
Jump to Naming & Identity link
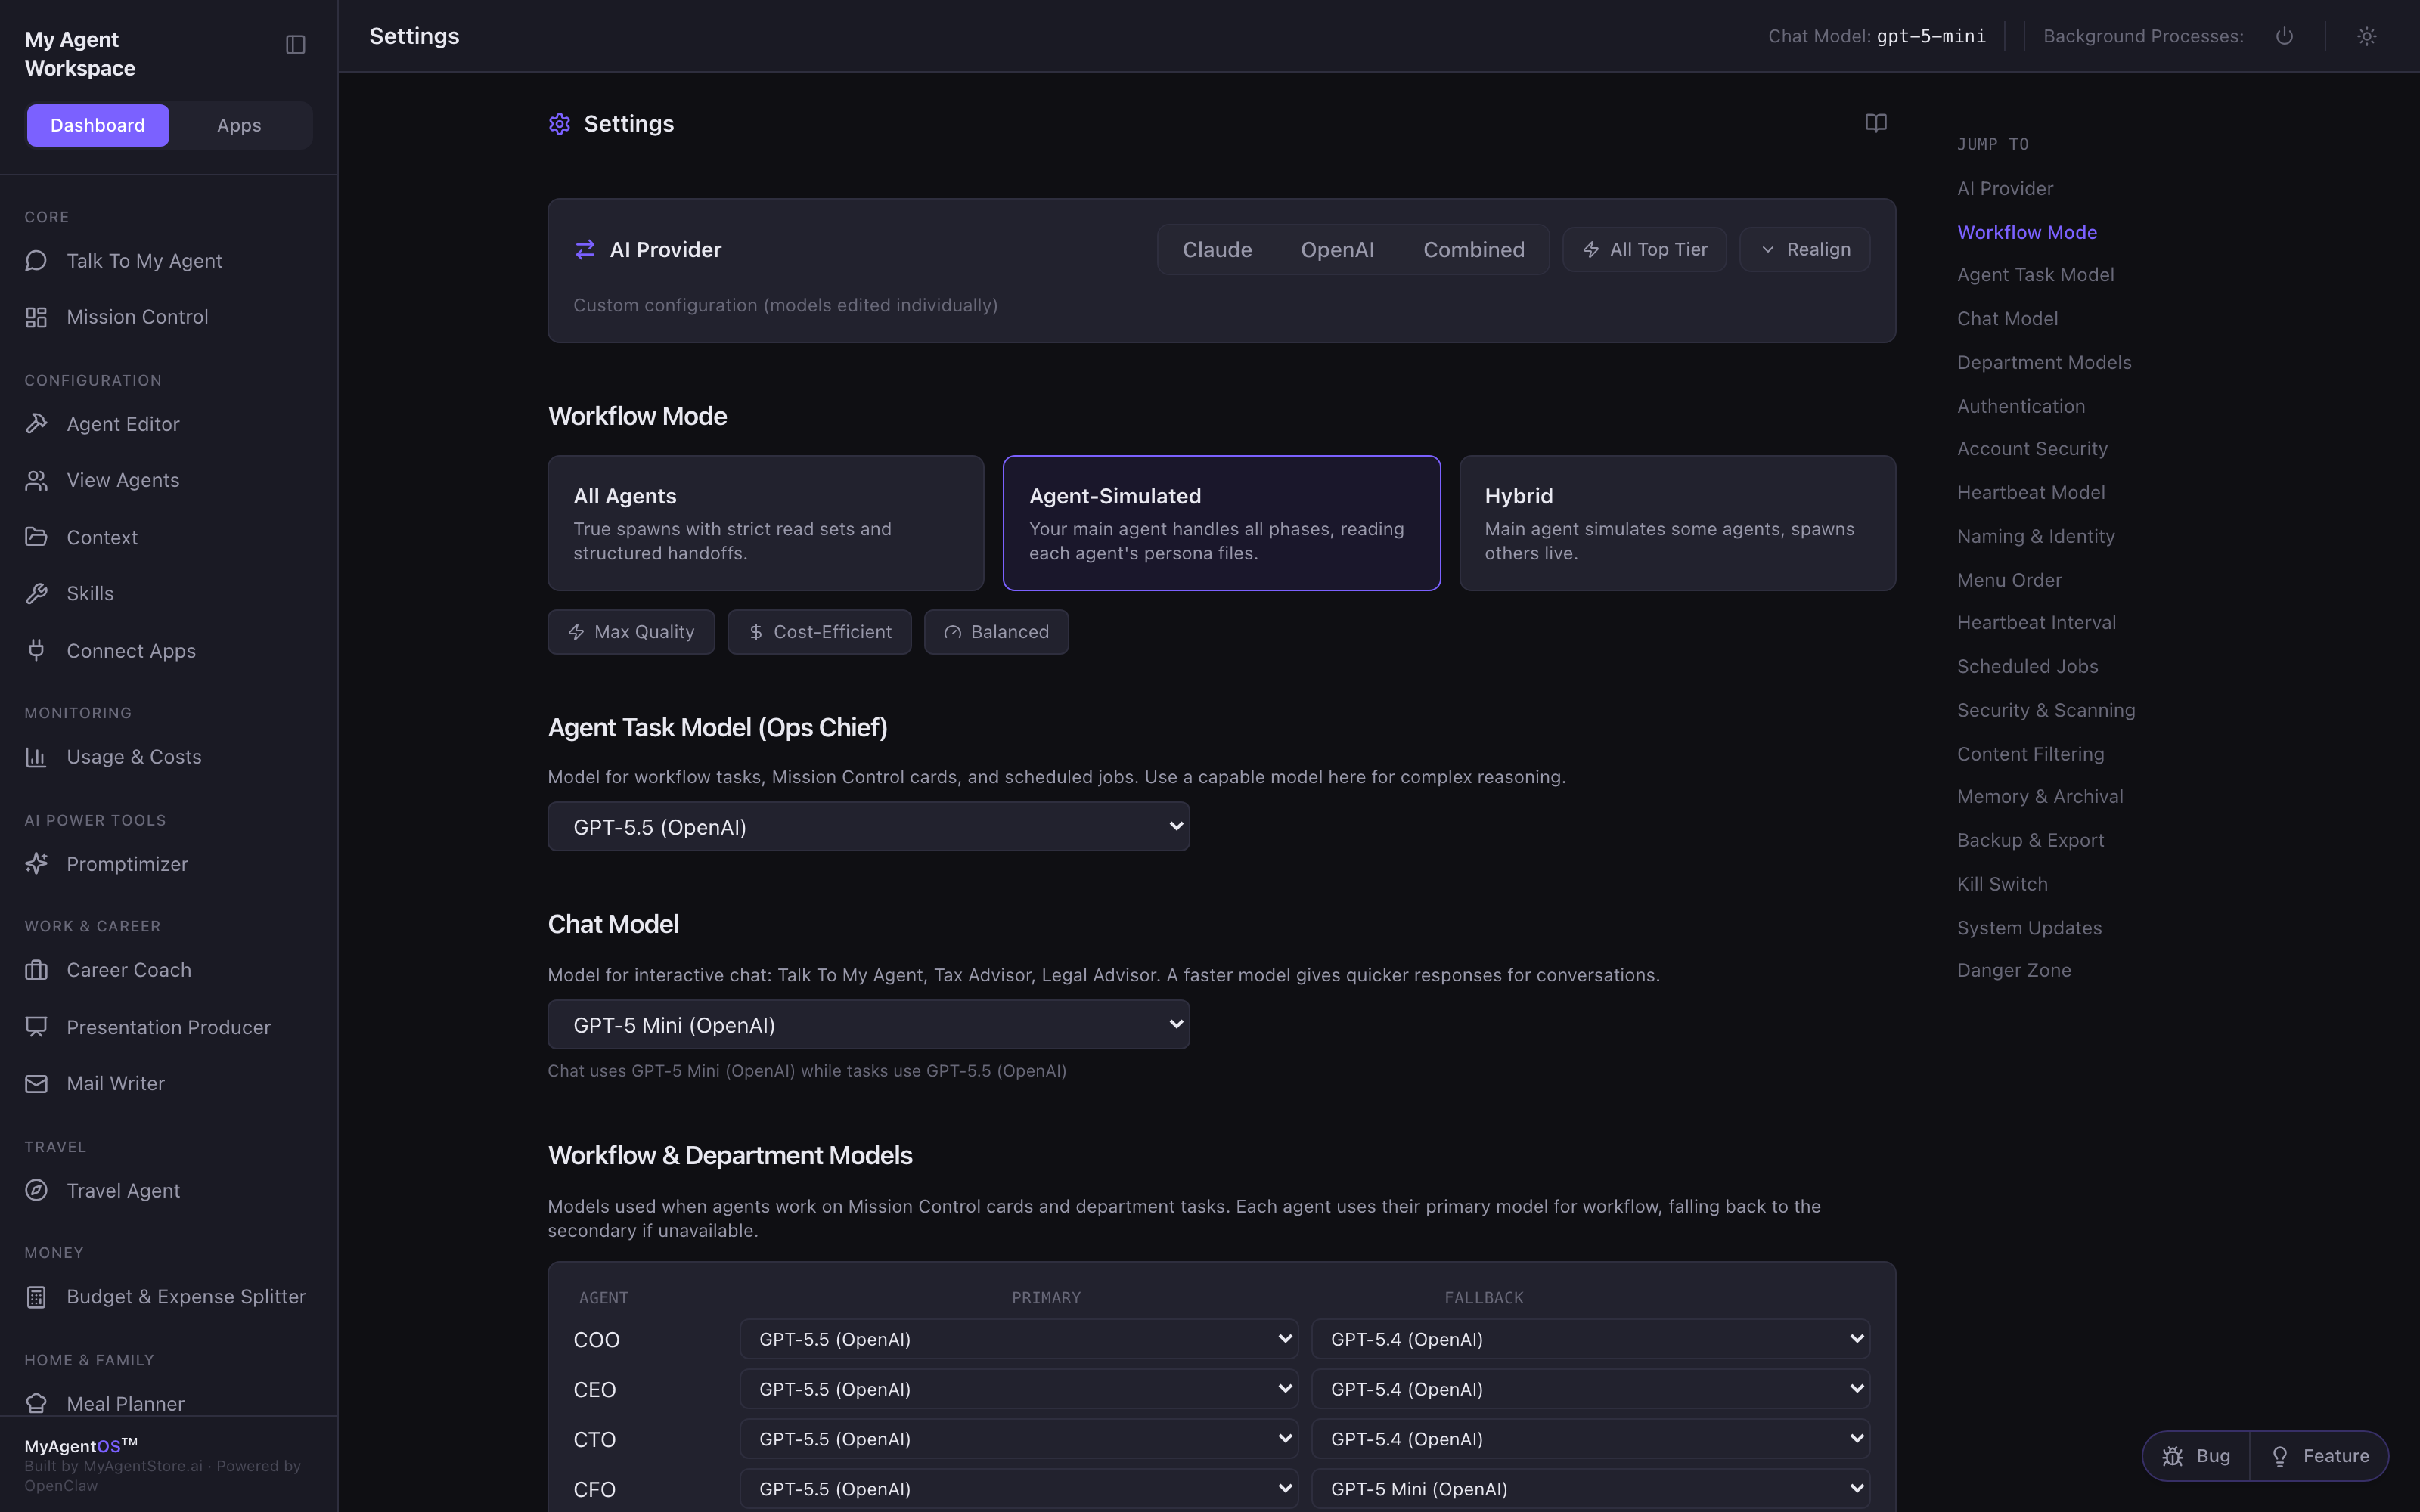point(2035,536)
